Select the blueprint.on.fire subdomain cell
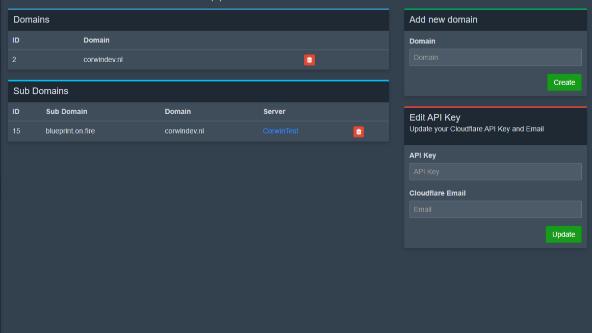 point(70,131)
